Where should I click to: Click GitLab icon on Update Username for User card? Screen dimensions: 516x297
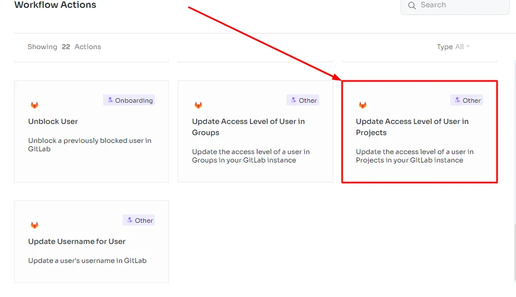(35, 225)
